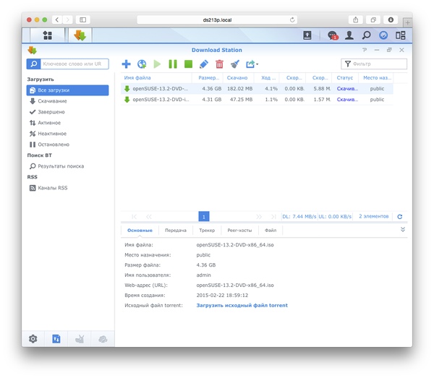Open the blue transfer schedule icon
434x378 pixels.
tap(56, 339)
